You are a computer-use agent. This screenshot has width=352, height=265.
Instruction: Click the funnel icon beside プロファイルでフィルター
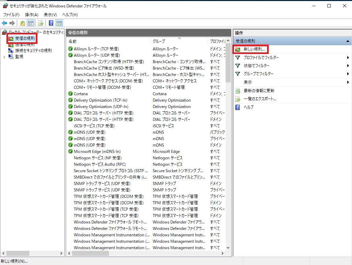(238, 57)
